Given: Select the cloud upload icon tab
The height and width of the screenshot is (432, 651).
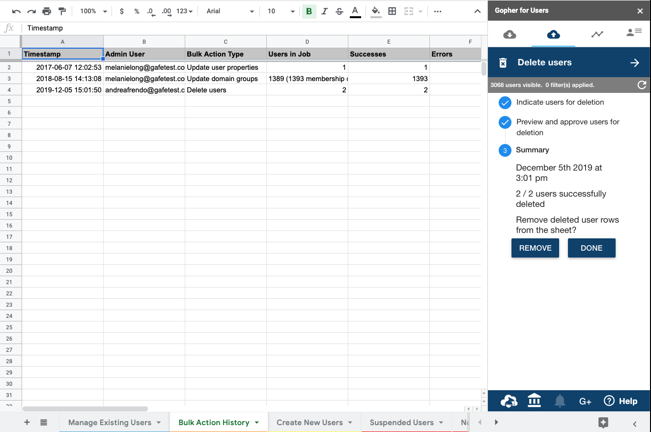Looking at the screenshot, I should (553, 34).
